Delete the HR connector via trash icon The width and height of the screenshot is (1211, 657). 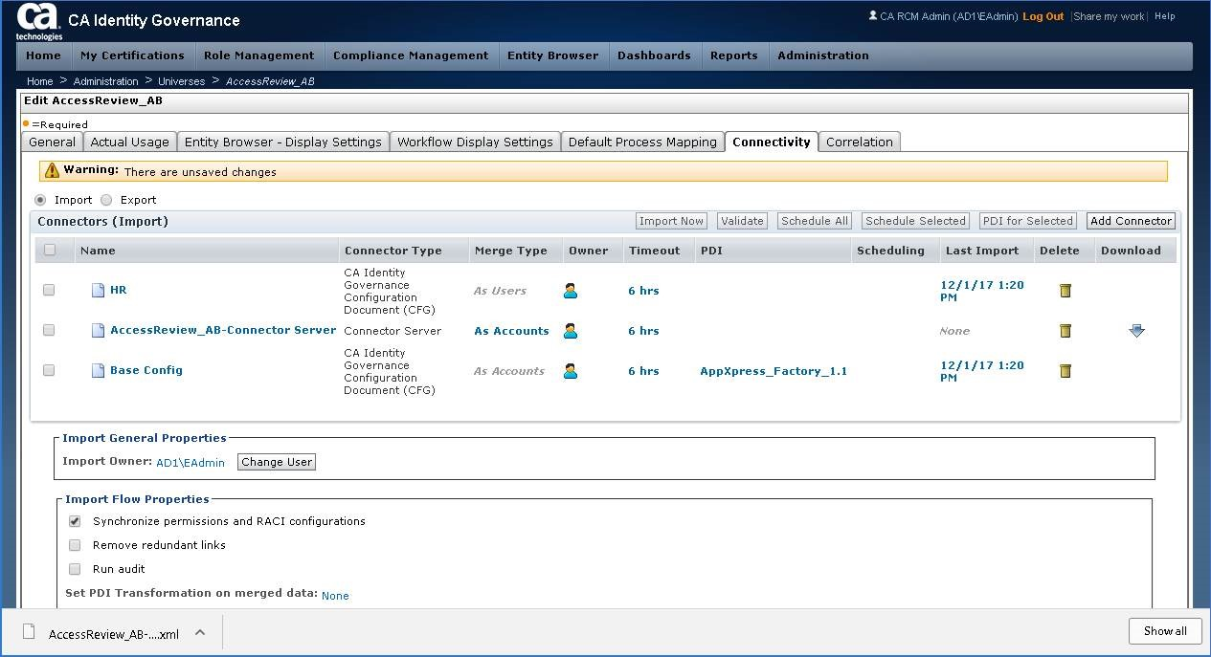[x=1065, y=291]
